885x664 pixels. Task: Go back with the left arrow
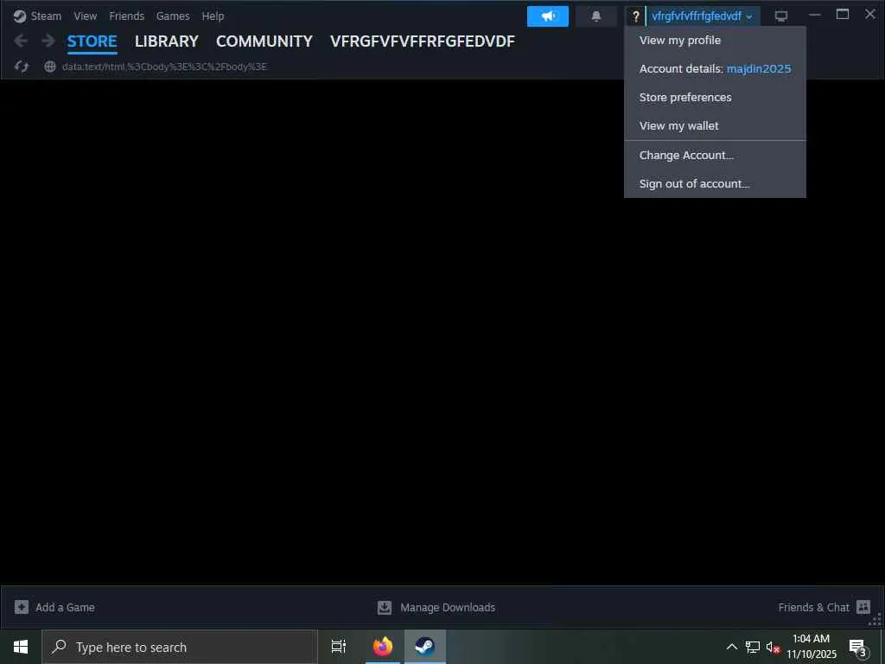coord(21,41)
